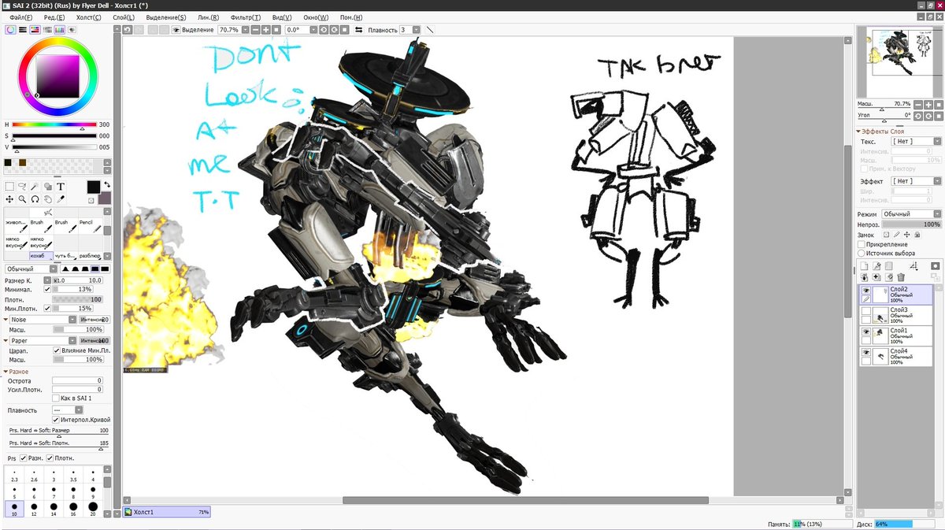Open the Файл menu

click(x=21, y=17)
